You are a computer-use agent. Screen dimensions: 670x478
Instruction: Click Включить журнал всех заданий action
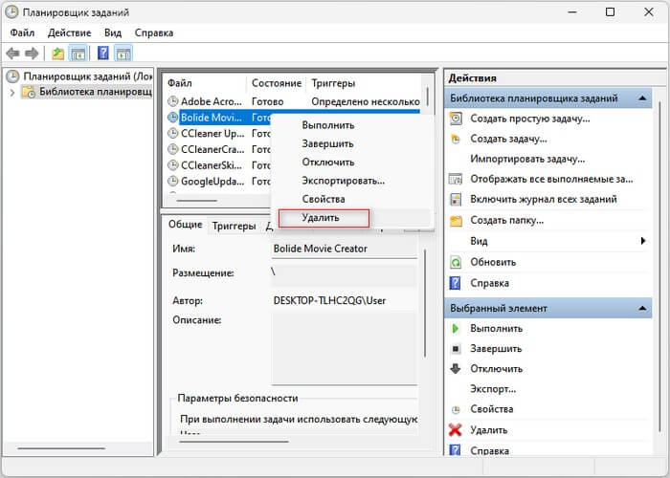click(x=543, y=200)
